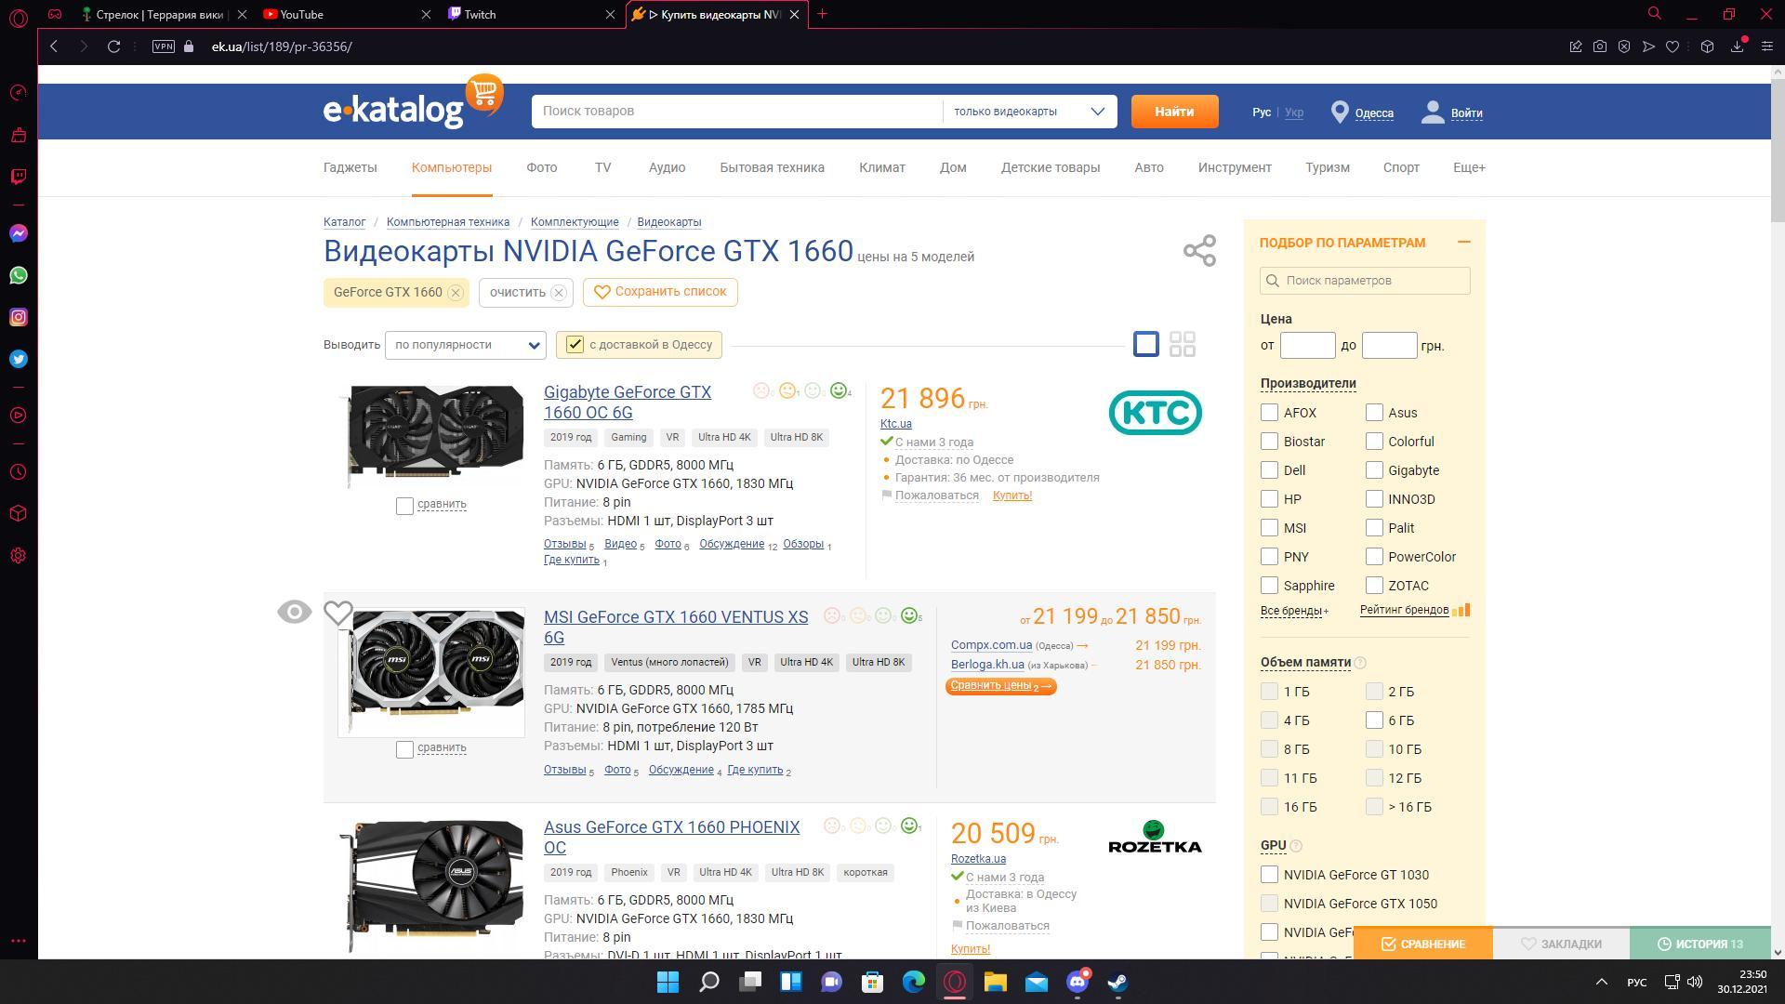
Task: Click the 'Поиск товаров' search field
Action: pos(737,112)
